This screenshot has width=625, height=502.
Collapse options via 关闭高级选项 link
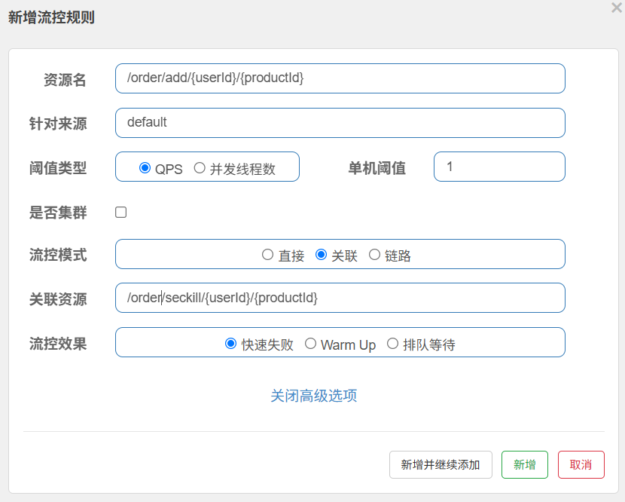(x=313, y=396)
